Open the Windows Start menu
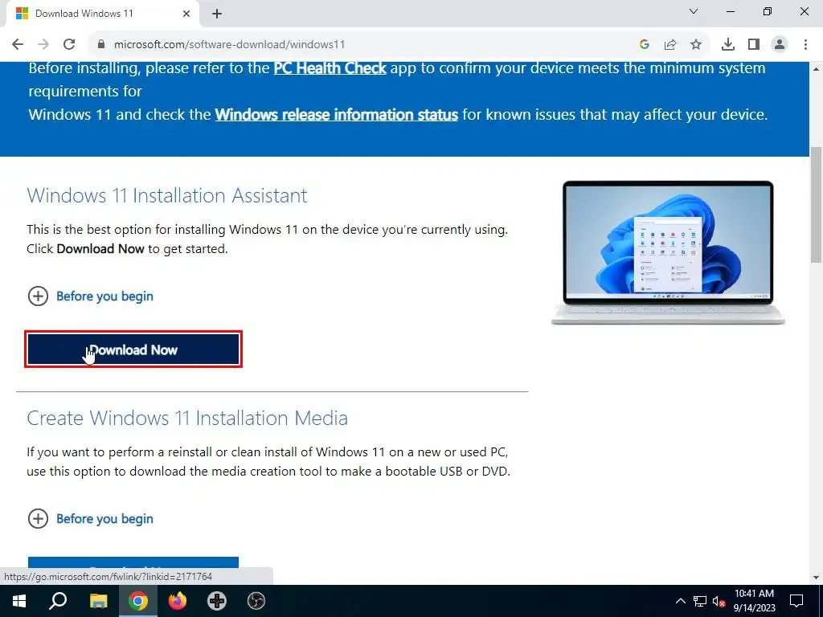823x617 pixels. coord(19,601)
